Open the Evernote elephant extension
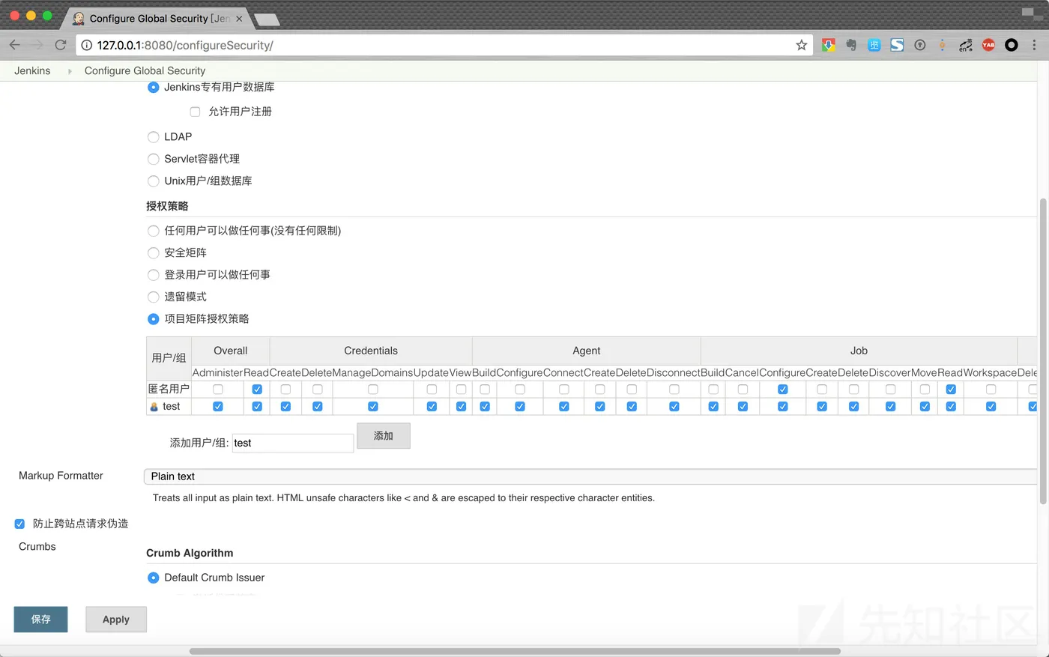Image resolution: width=1049 pixels, height=657 pixels. [x=851, y=45]
